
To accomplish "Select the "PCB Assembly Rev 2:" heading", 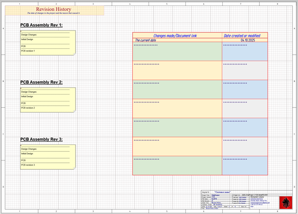I will coord(42,83).
